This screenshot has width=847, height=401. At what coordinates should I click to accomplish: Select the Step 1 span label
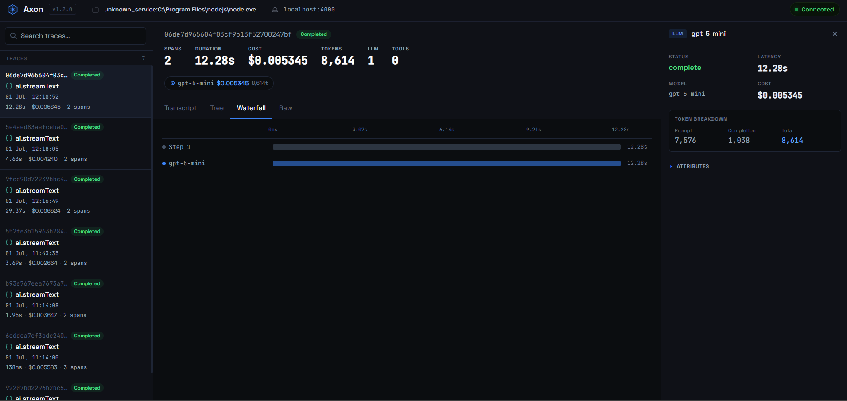[x=179, y=147]
